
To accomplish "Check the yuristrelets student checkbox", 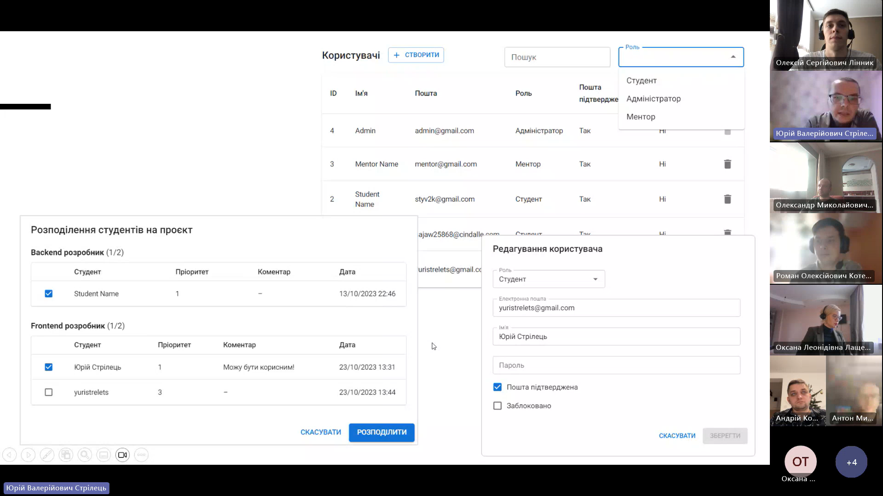I will pos(49,392).
